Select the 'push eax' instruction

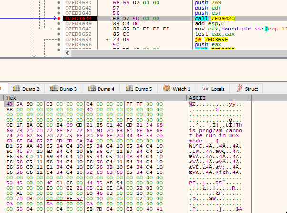pyautogui.click(x=208, y=44)
